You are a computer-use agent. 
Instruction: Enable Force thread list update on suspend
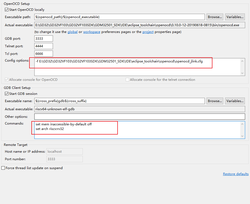tap(3, 168)
